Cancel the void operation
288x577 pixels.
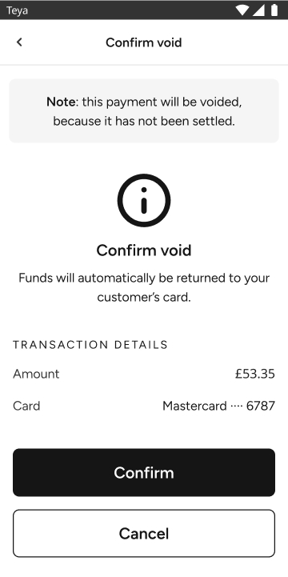pos(144,533)
